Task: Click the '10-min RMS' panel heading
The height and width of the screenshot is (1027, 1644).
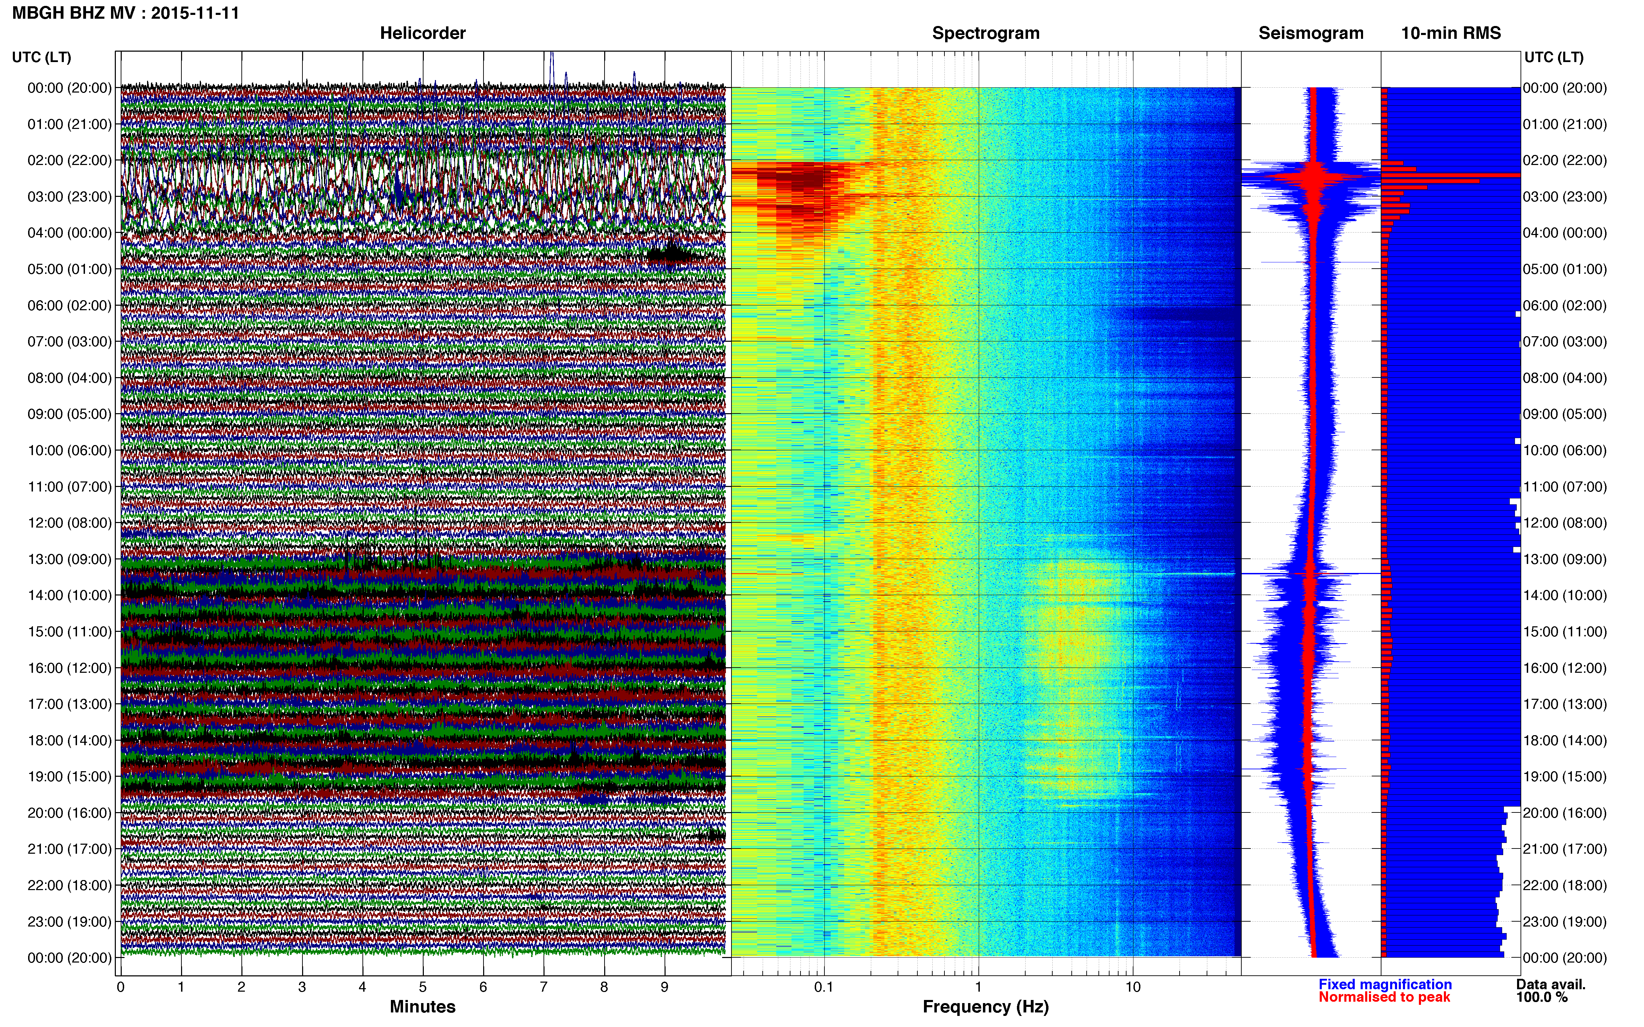Action: tap(1451, 33)
